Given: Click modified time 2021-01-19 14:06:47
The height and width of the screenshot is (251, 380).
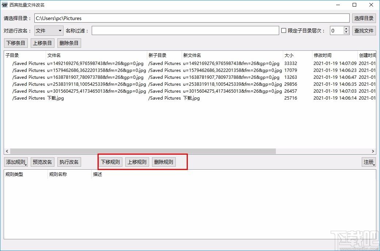Looking at the screenshot, I should [x=335, y=77].
